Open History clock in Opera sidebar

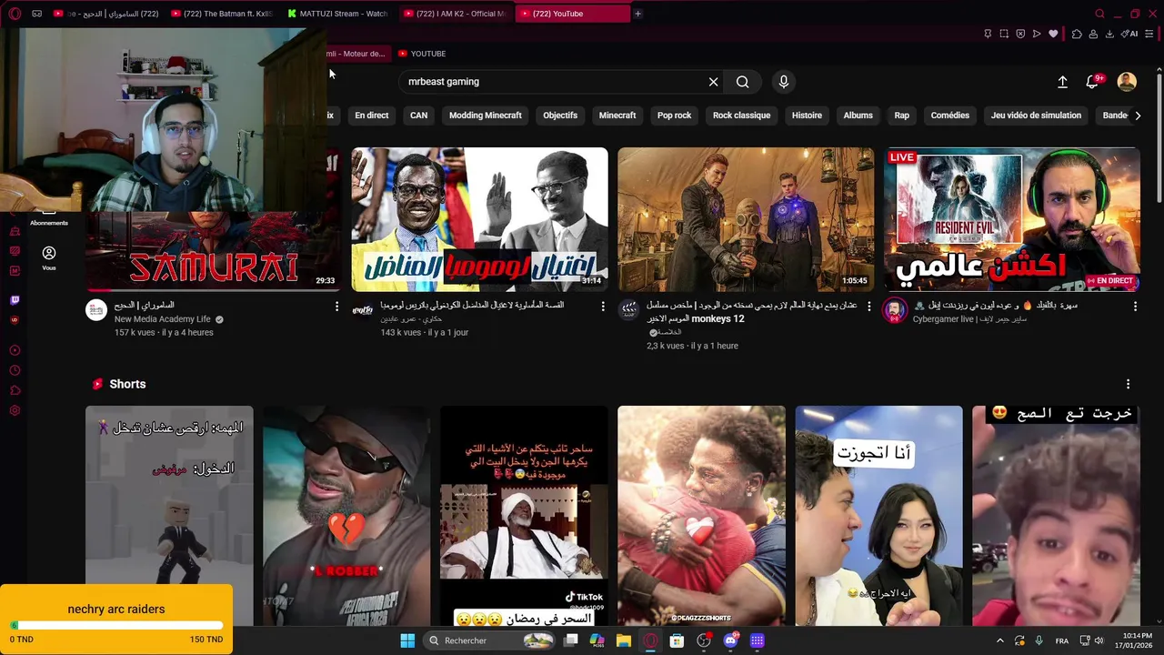pos(15,370)
